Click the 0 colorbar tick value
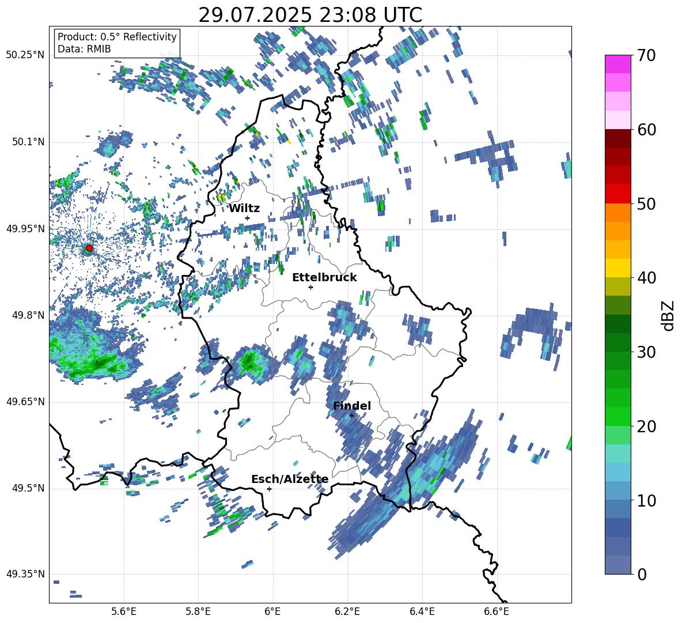Image resolution: width=682 pixels, height=623 pixels. click(x=642, y=574)
